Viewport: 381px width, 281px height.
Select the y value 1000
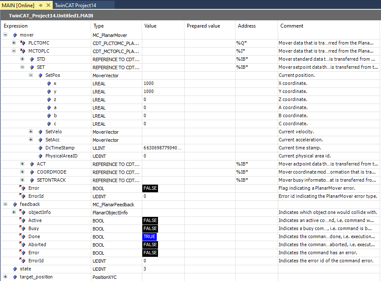(x=149, y=91)
